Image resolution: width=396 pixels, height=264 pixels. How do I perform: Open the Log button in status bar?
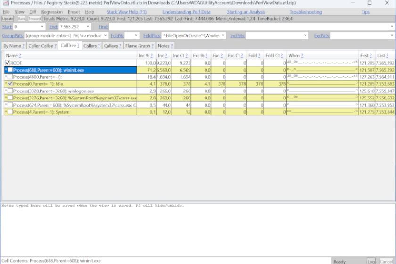pyautogui.click(x=371, y=261)
